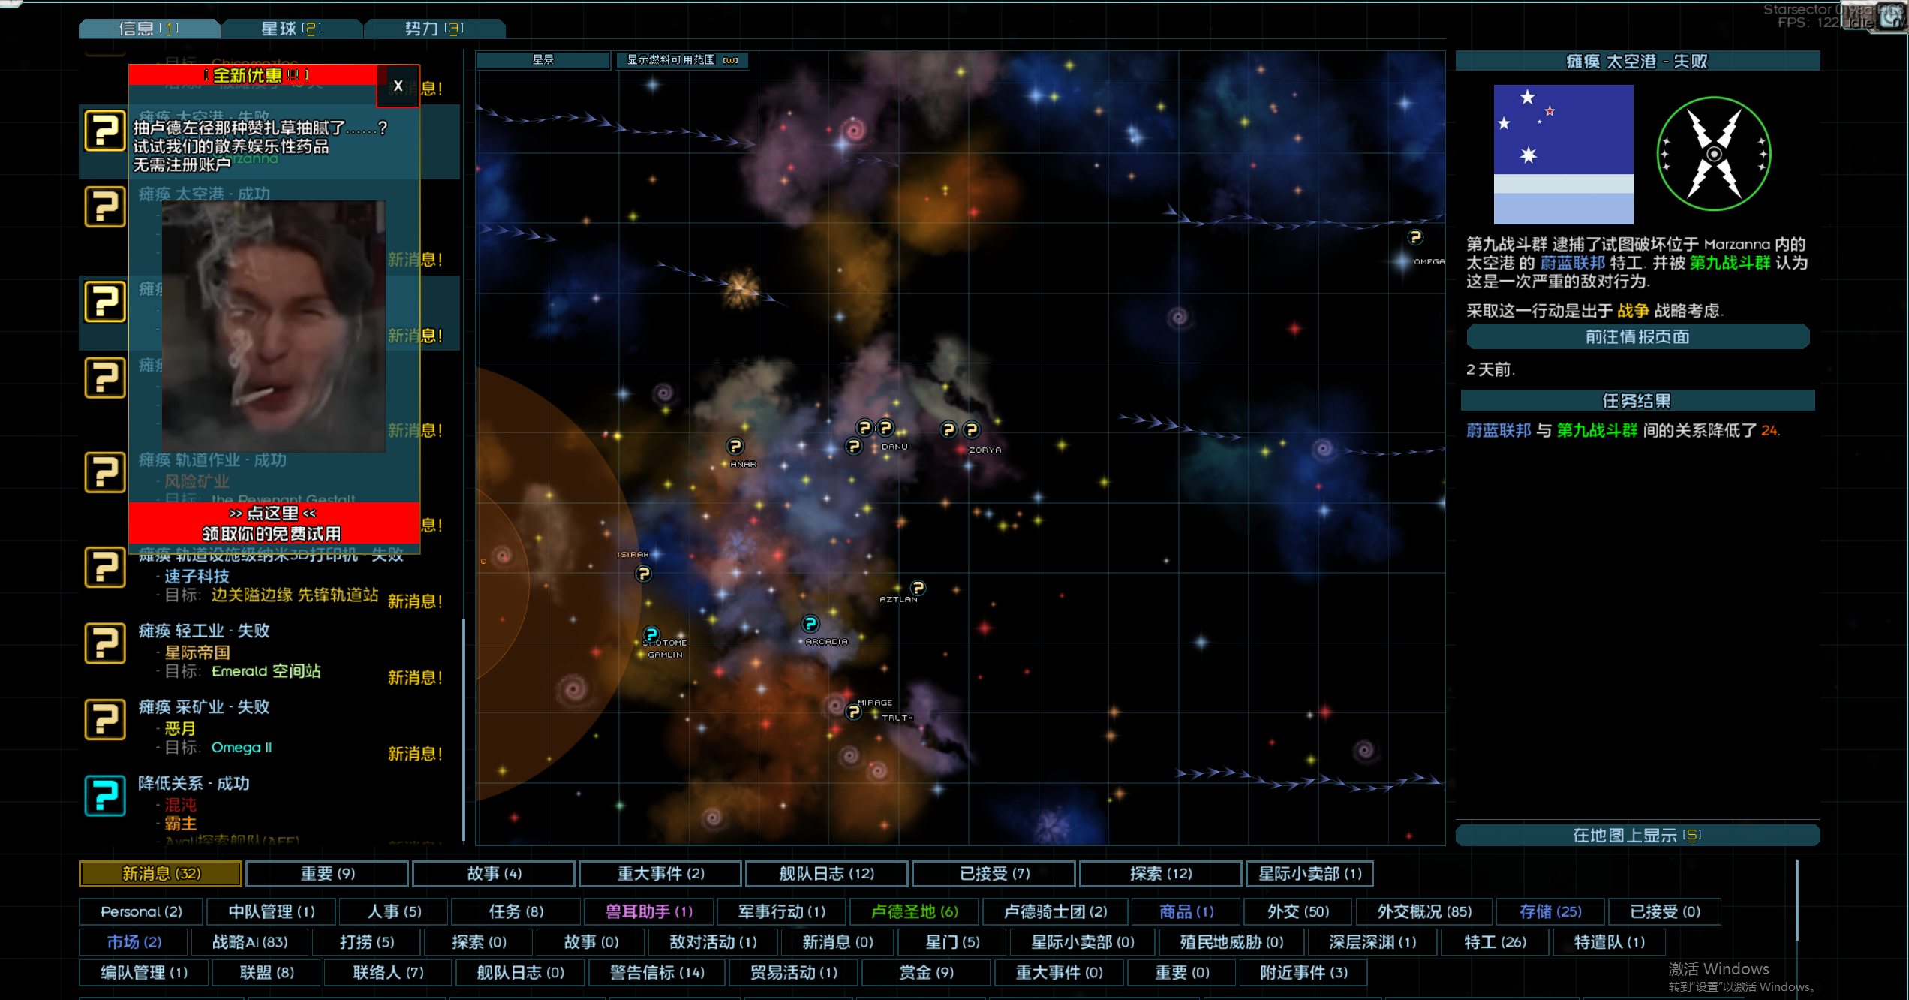Click the 边关隘边缘 先锋轨道站 target text

(294, 595)
